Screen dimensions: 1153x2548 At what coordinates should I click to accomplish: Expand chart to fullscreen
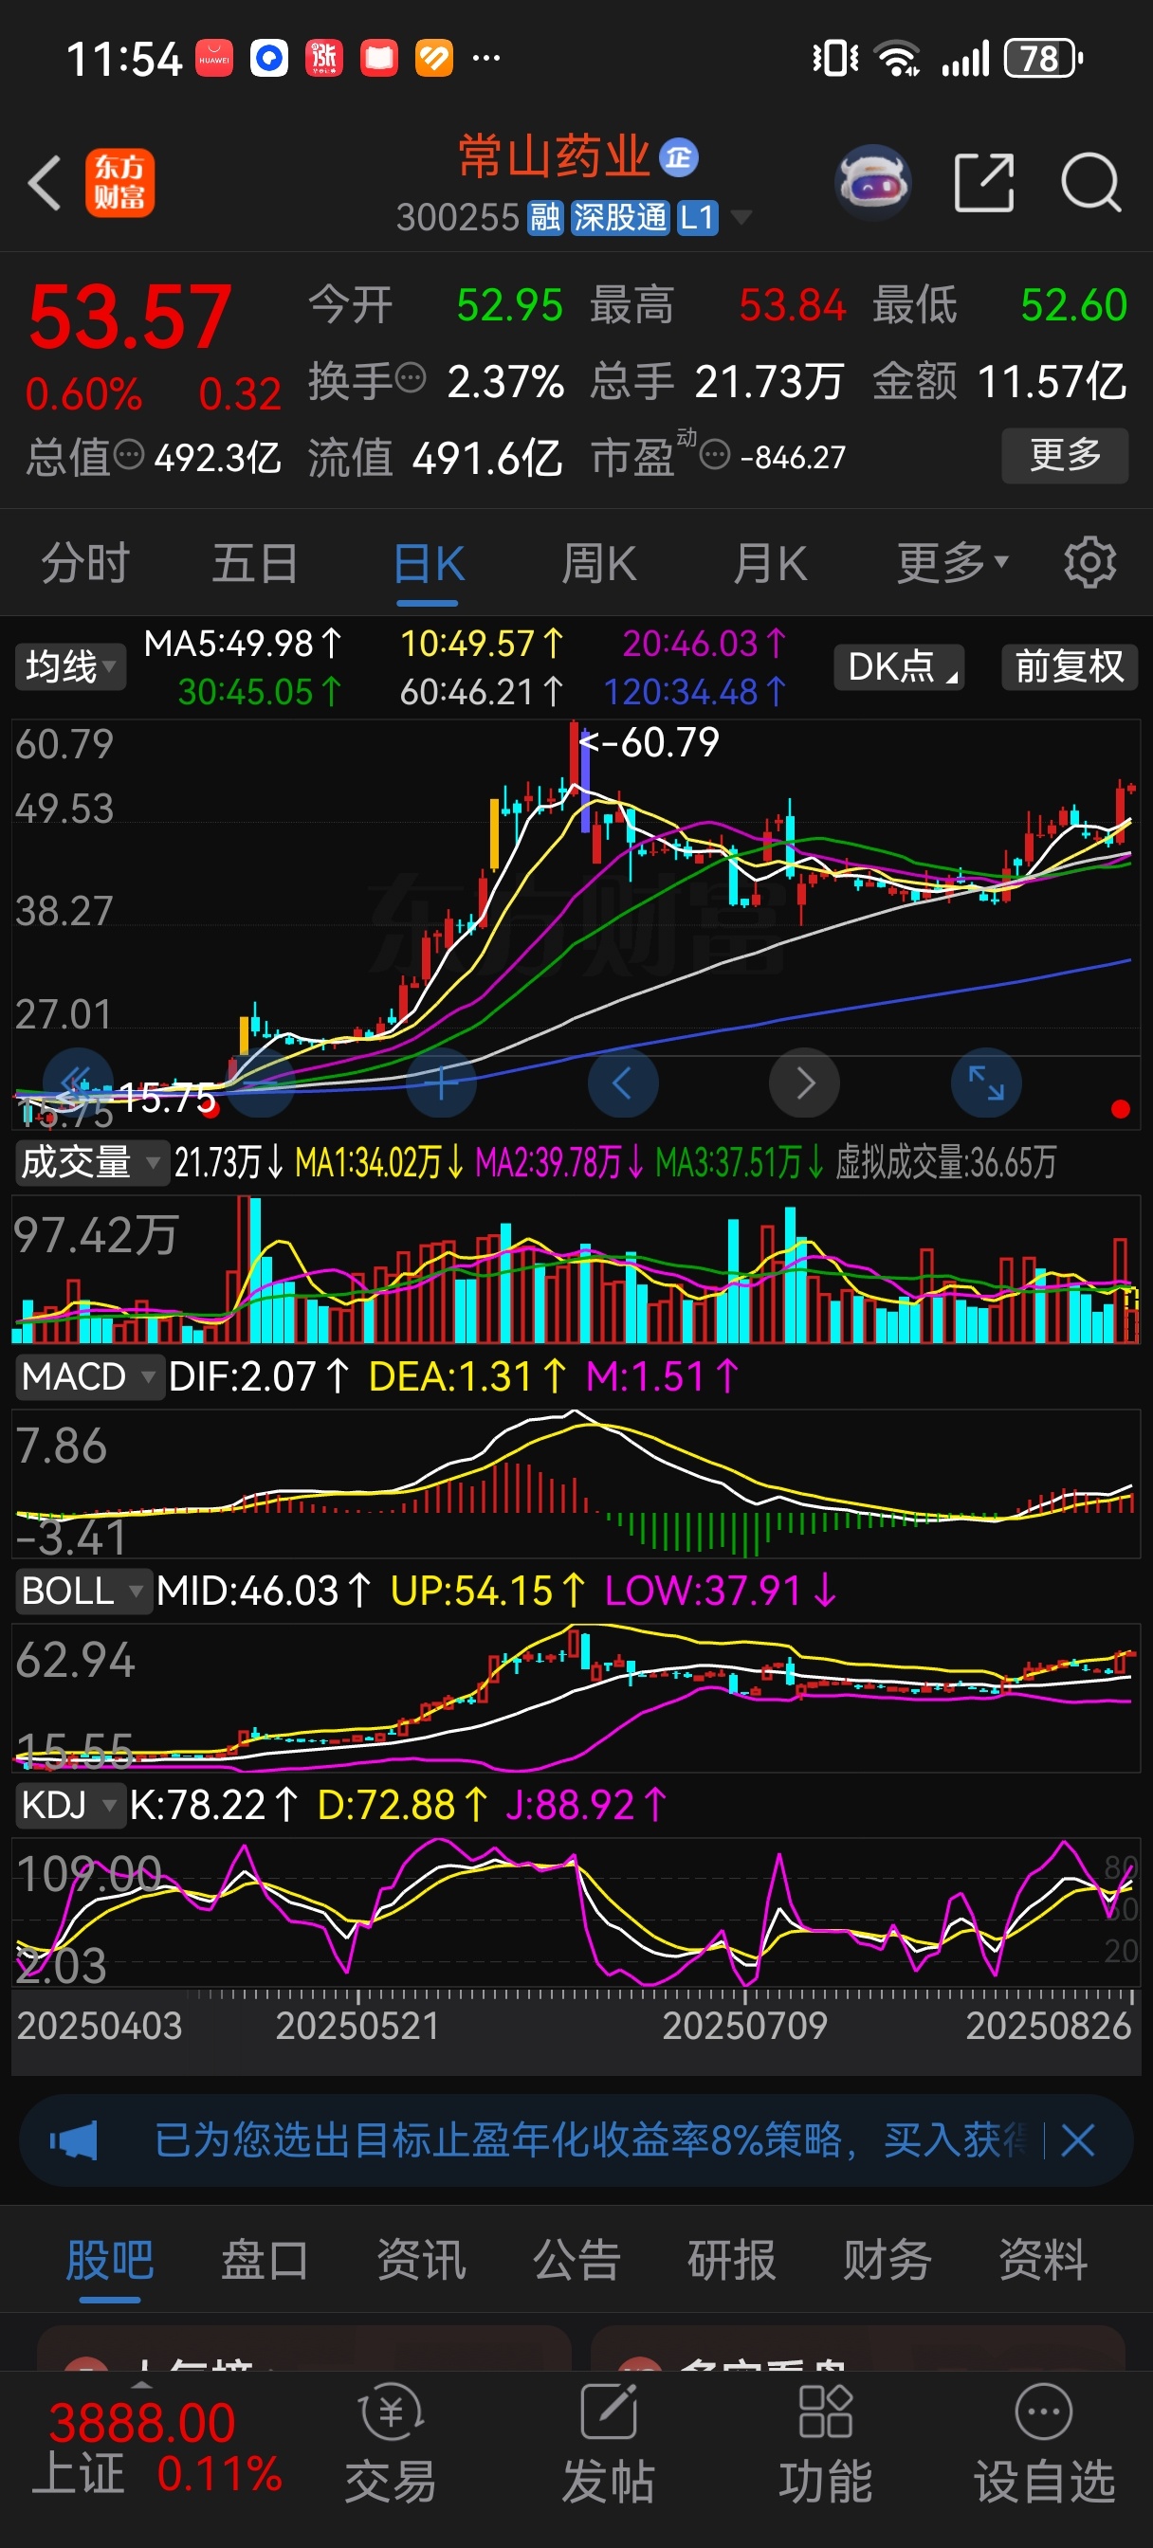[986, 1083]
